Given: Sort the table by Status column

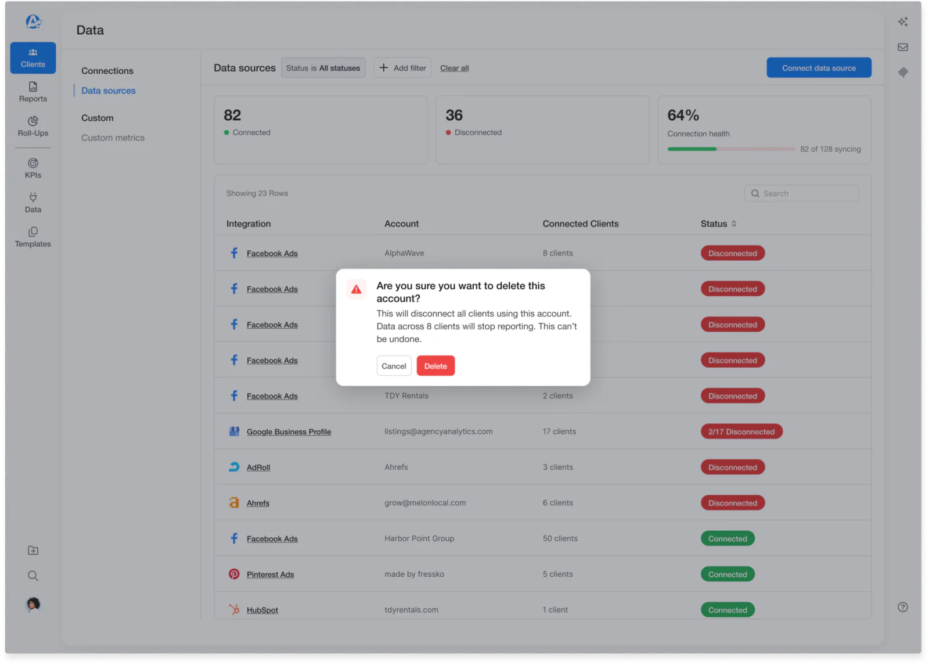Looking at the screenshot, I should (x=719, y=224).
